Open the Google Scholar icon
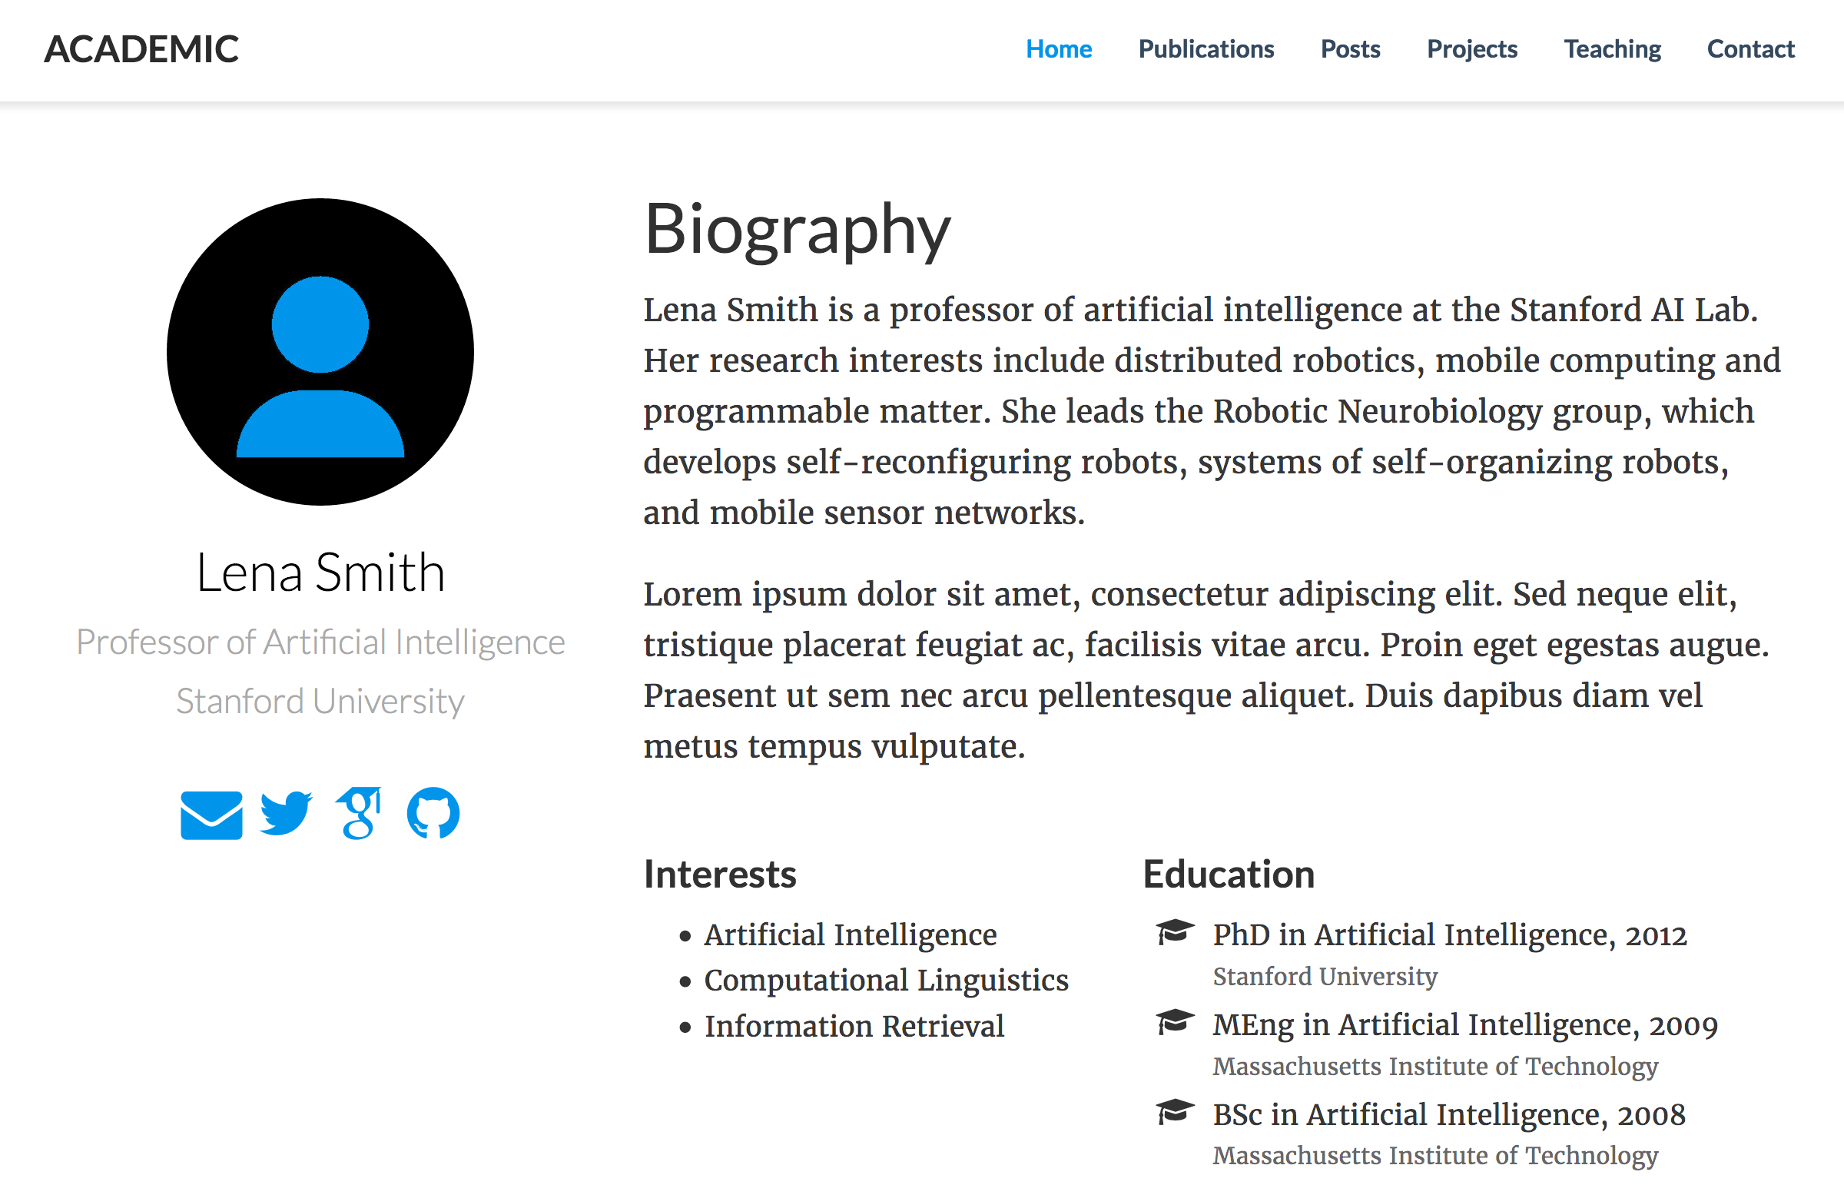The image size is (1844, 1185). coord(359,812)
